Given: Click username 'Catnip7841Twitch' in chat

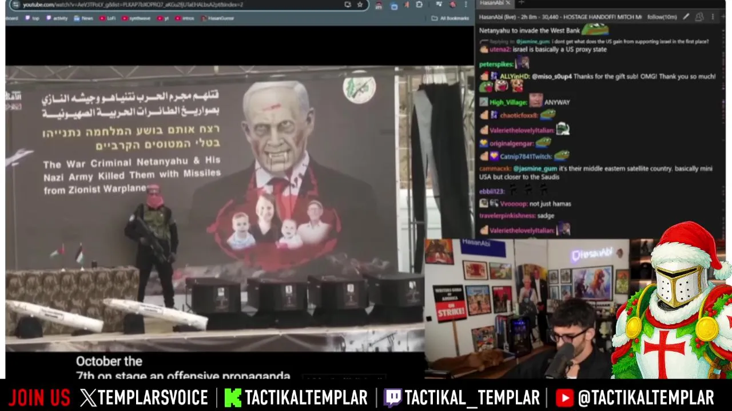Looking at the screenshot, I should tap(526, 156).
